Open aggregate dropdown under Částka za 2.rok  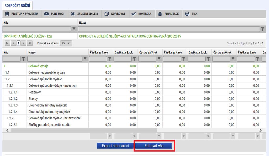click(x=134, y=136)
